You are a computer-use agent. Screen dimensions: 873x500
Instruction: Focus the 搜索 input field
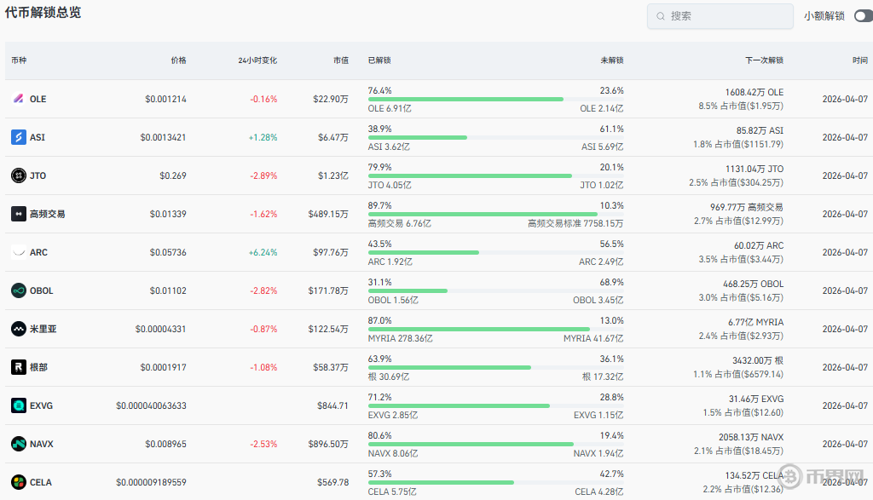(x=720, y=16)
